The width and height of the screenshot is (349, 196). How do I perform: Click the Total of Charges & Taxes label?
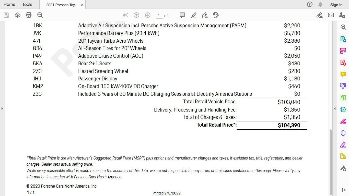pyautogui.click(x=210, y=117)
